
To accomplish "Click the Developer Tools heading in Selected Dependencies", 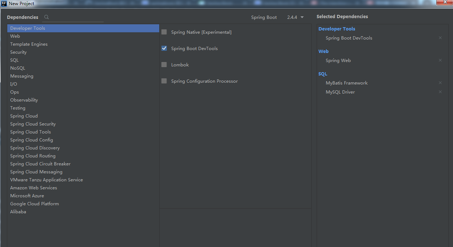I will 337,29.
